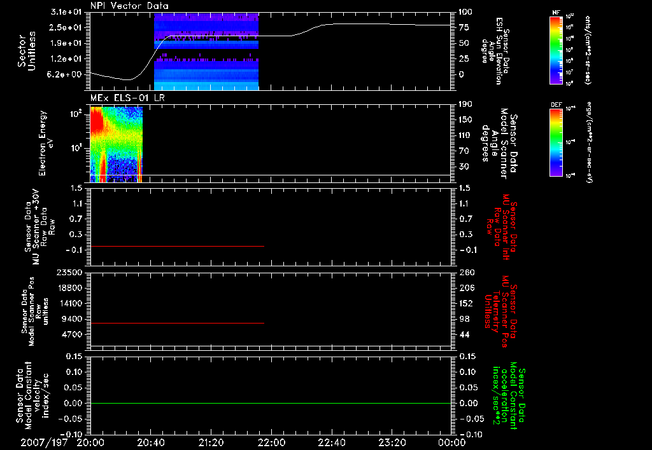
Task: Click the scanner angle tick value 190
Action: [465, 104]
